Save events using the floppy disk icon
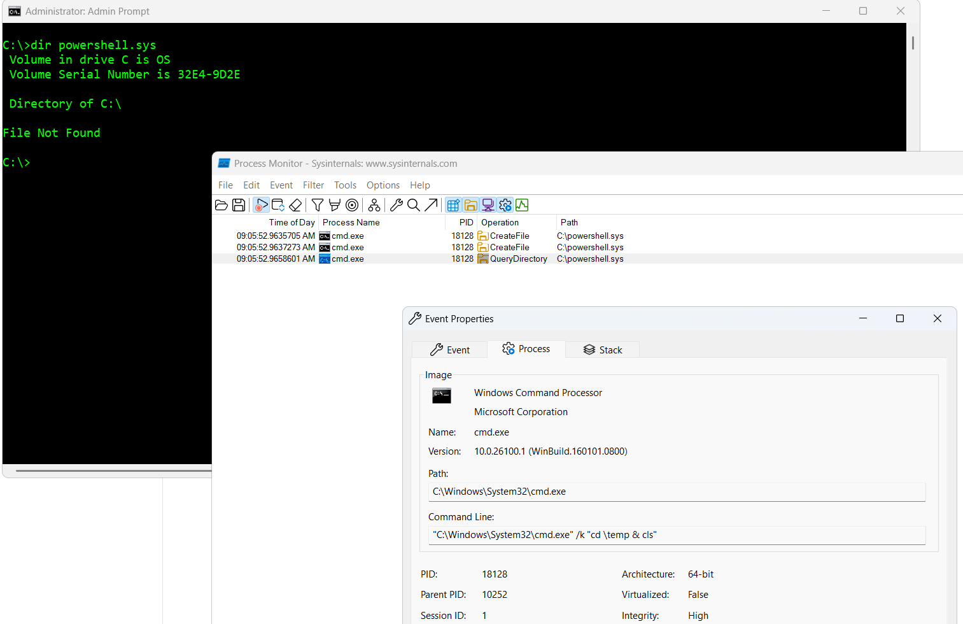Viewport: 963px width, 624px height. [239, 205]
